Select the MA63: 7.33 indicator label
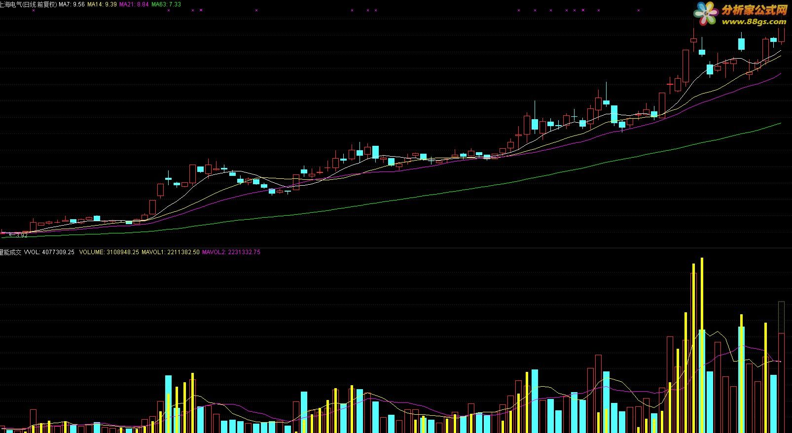792x433 pixels. coord(166,4)
